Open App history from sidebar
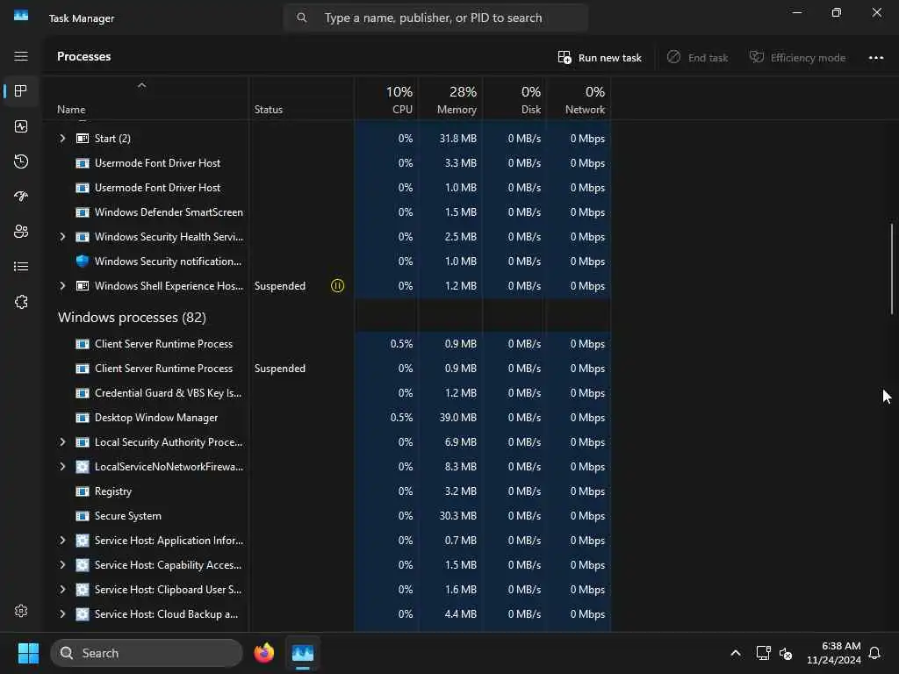The image size is (899, 674). tap(21, 161)
